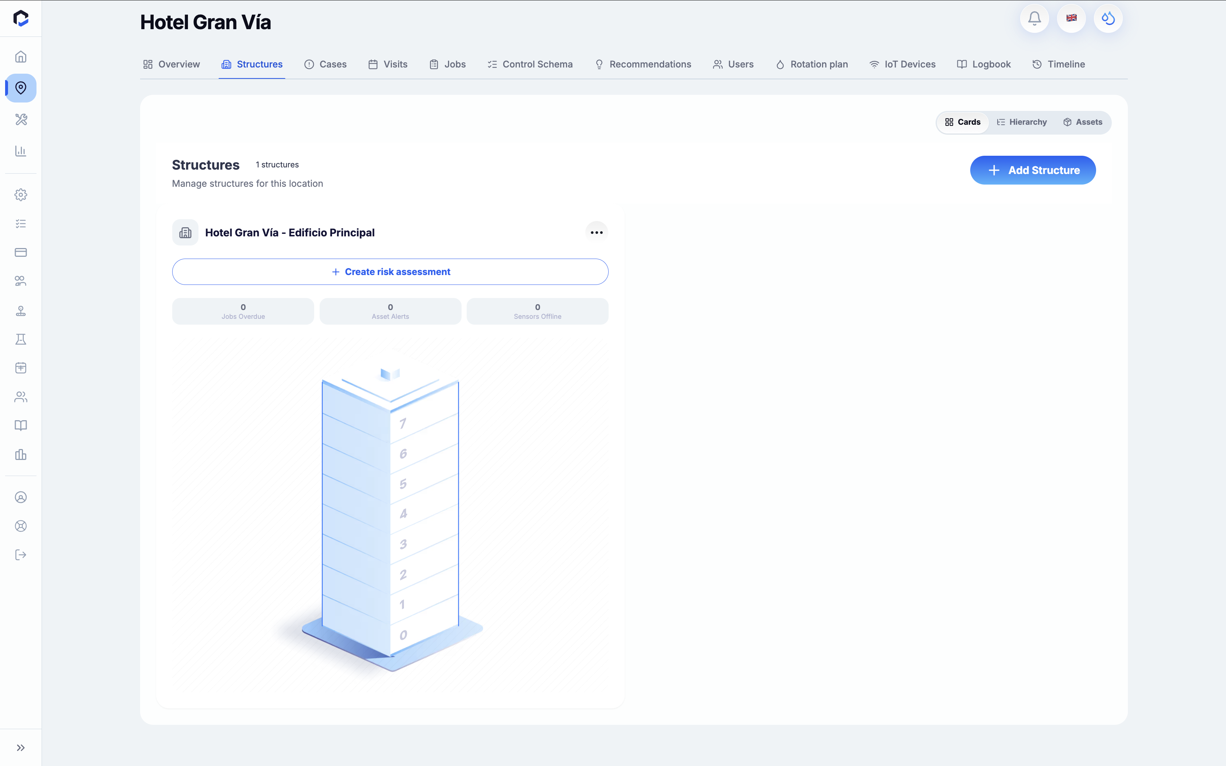Select the Structures tab

tap(252, 64)
